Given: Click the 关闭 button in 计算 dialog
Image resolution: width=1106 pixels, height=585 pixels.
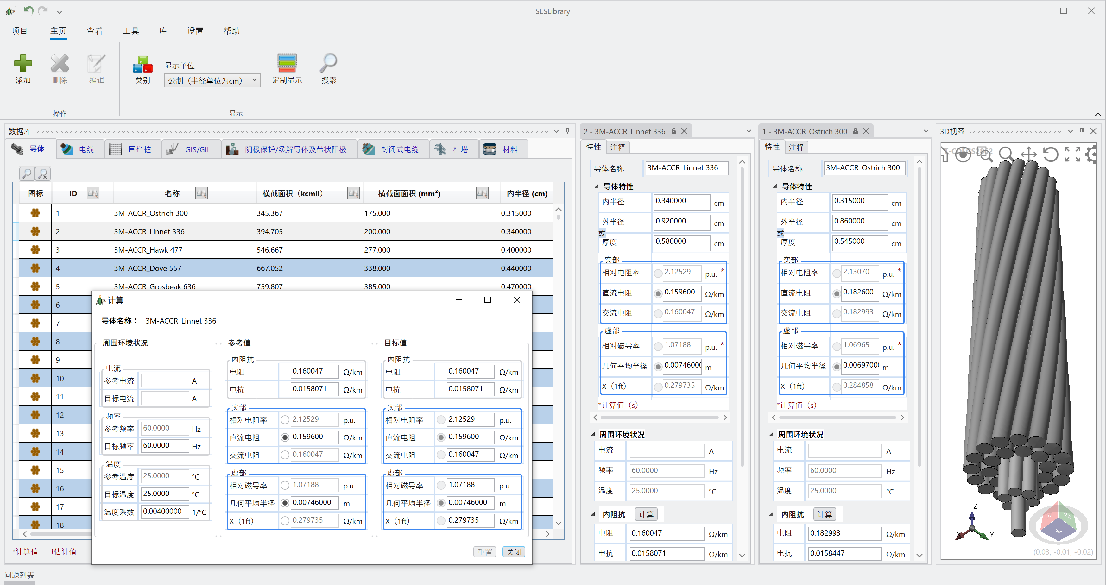Looking at the screenshot, I should tap(514, 552).
